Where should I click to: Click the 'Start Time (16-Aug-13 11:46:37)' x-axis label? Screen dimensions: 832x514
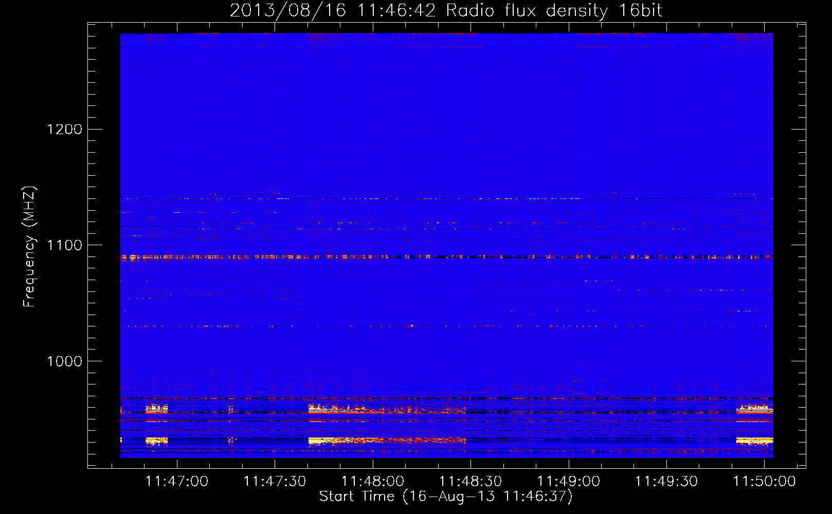(446, 497)
